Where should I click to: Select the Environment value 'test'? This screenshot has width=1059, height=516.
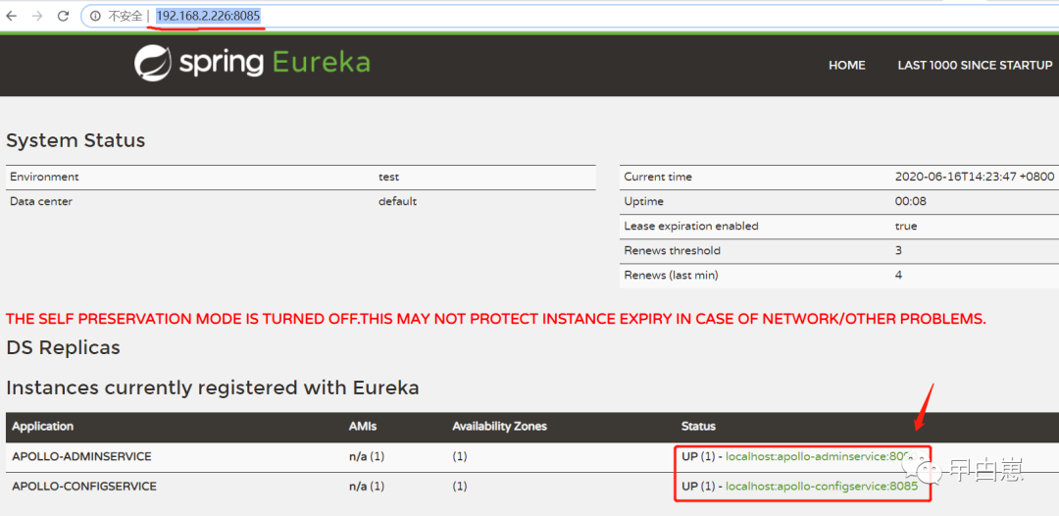[388, 177]
